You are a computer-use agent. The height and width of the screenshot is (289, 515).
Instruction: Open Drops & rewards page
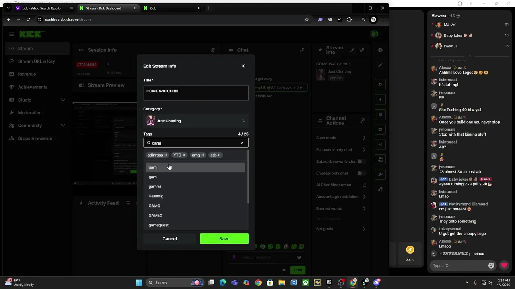(37, 138)
